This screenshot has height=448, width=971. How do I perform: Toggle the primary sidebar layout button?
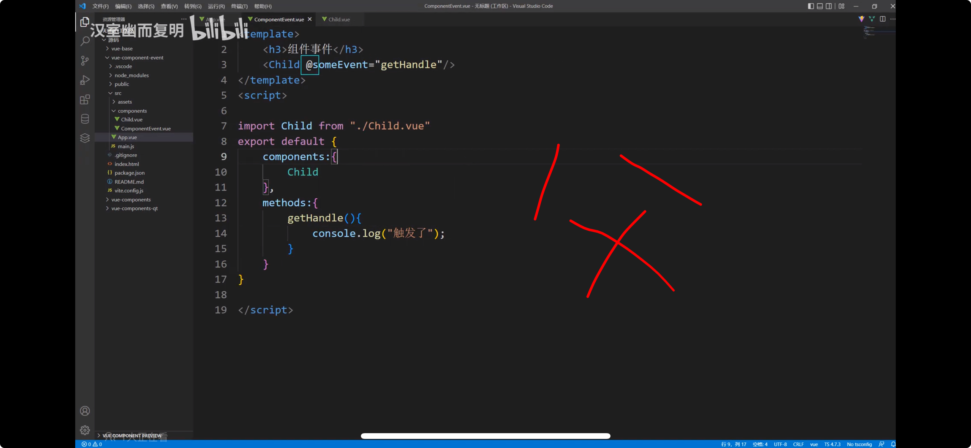pos(810,6)
